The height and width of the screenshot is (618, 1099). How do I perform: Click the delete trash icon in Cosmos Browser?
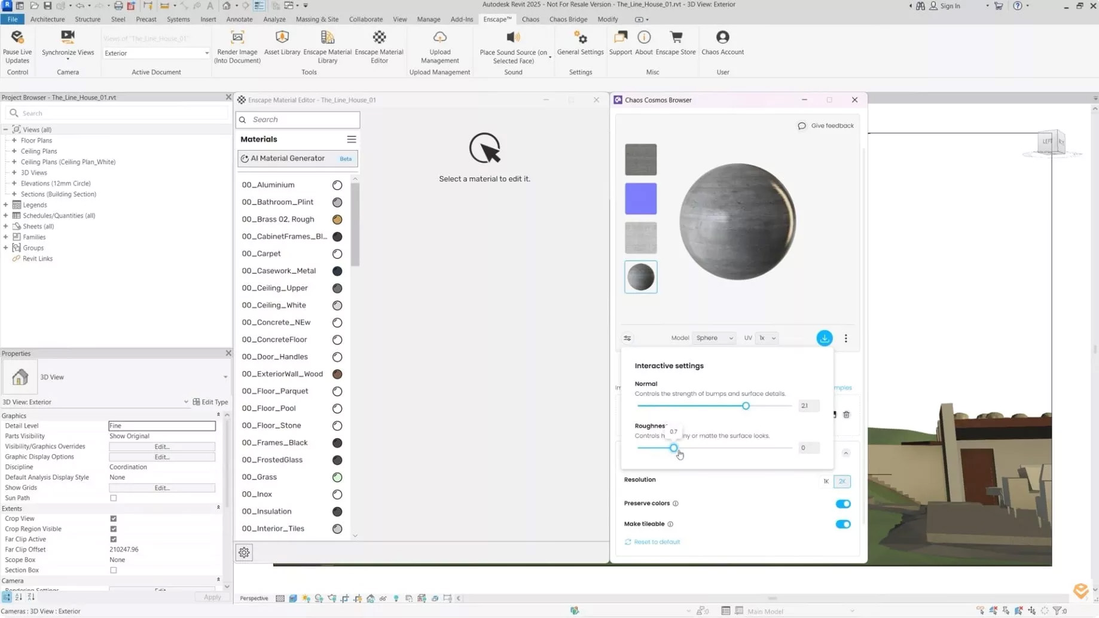(846, 415)
